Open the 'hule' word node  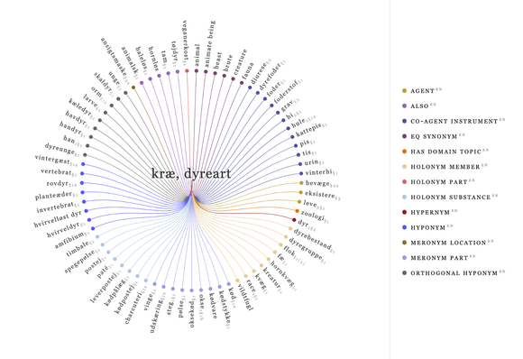pyautogui.click(x=303, y=122)
